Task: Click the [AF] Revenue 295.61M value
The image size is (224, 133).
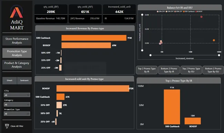Action: click(x=94, y=18)
